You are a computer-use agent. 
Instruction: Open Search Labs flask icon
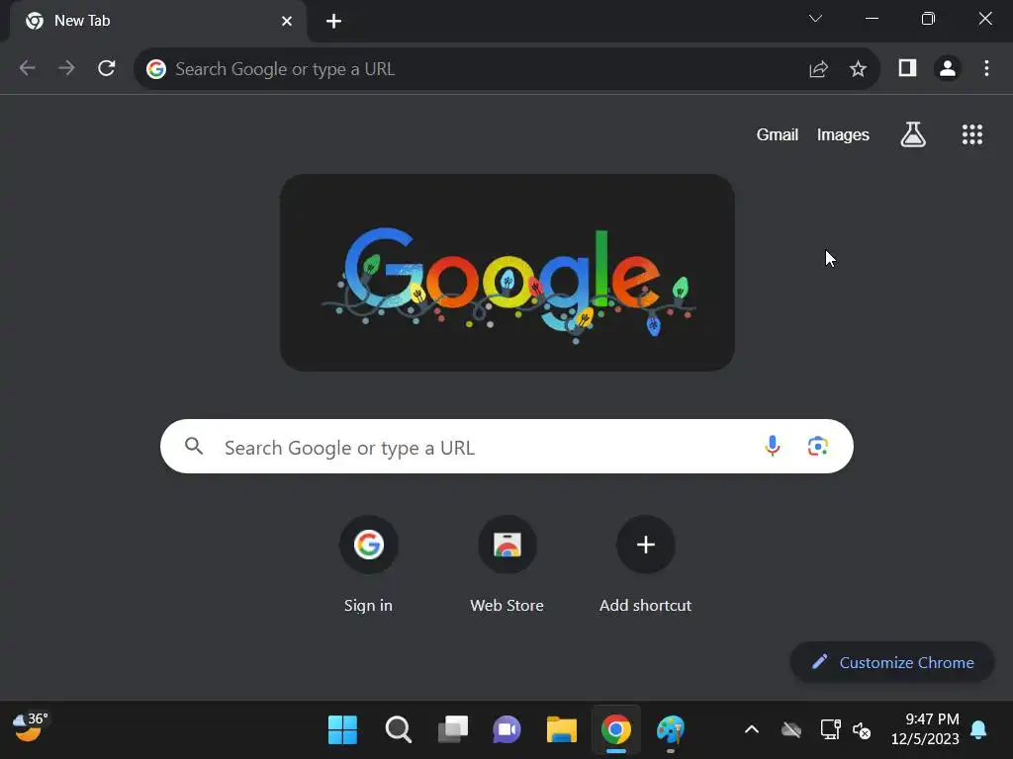(913, 134)
